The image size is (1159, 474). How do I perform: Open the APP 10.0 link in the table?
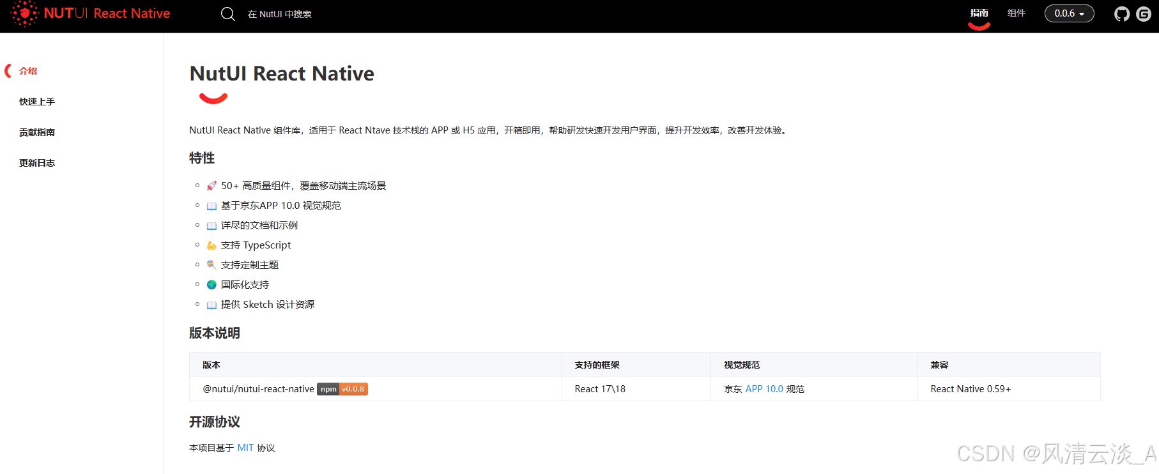pyautogui.click(x=764, y=389)
